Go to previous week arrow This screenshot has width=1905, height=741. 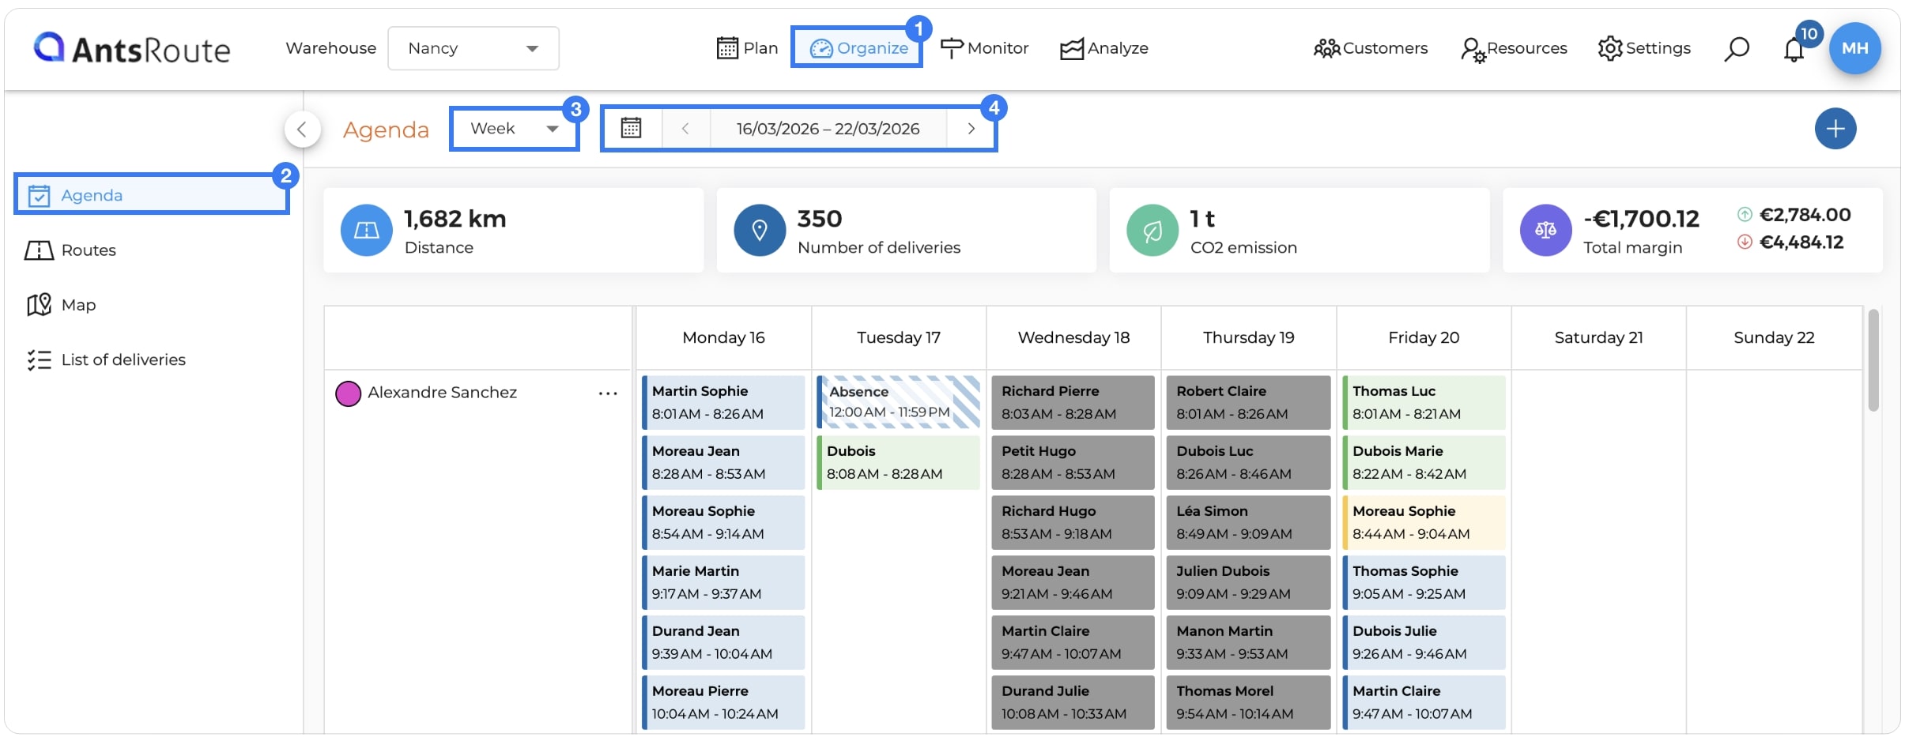tap(685, 128)
